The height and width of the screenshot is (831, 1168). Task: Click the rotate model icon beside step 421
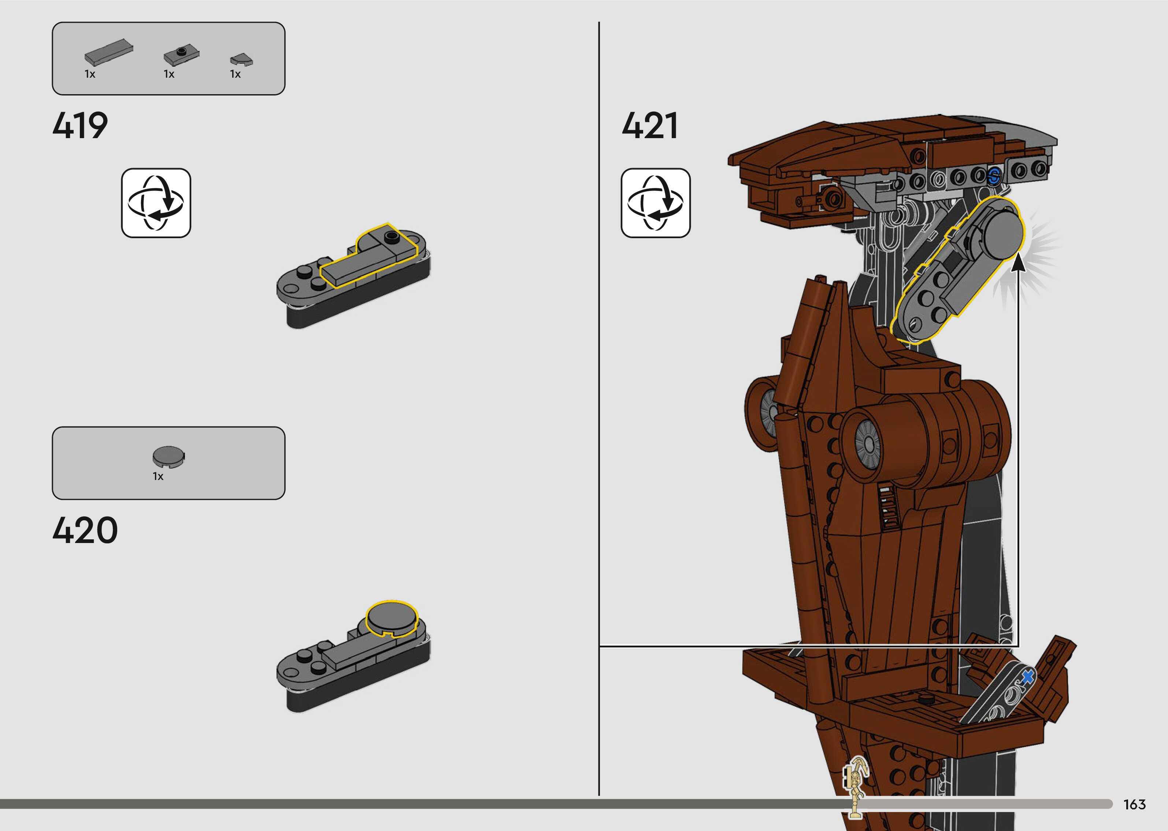(656, 203)
